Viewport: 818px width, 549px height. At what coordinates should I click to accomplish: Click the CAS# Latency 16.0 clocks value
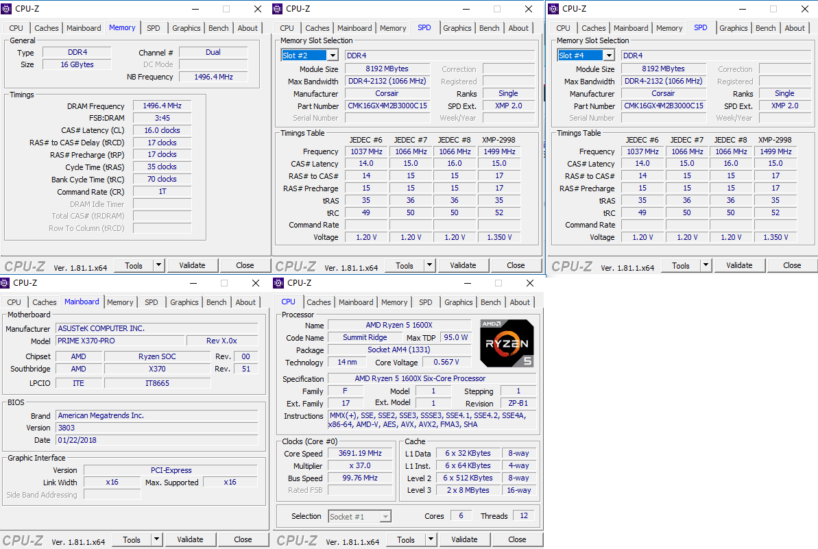pyautogui.click(x=163, y=130)
